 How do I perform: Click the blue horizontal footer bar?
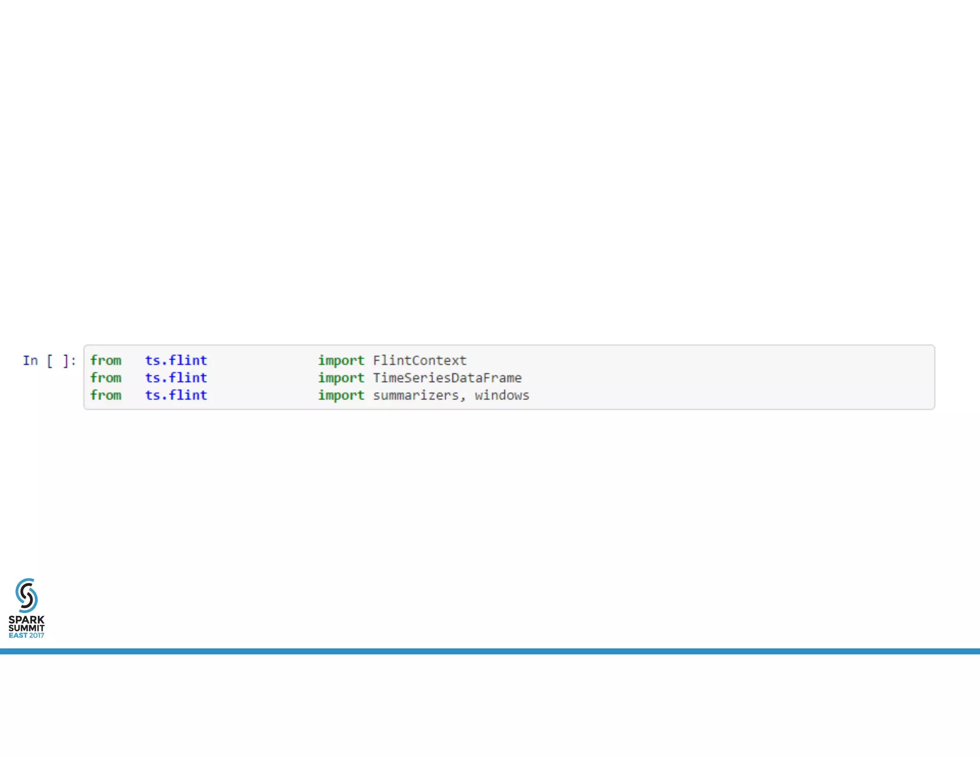pyautogui.click(x=490, y=651)
